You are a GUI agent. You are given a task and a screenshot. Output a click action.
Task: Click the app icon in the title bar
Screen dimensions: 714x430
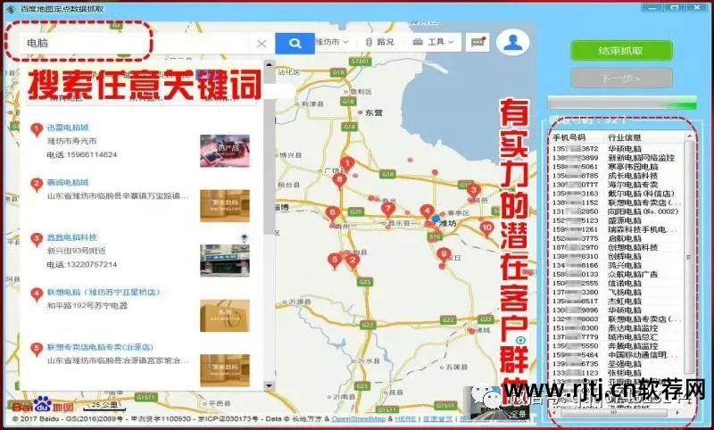(10, 9)
